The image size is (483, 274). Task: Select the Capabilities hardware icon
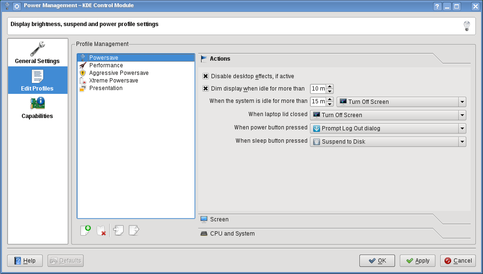pyautogui.click(x=38, y=103)
